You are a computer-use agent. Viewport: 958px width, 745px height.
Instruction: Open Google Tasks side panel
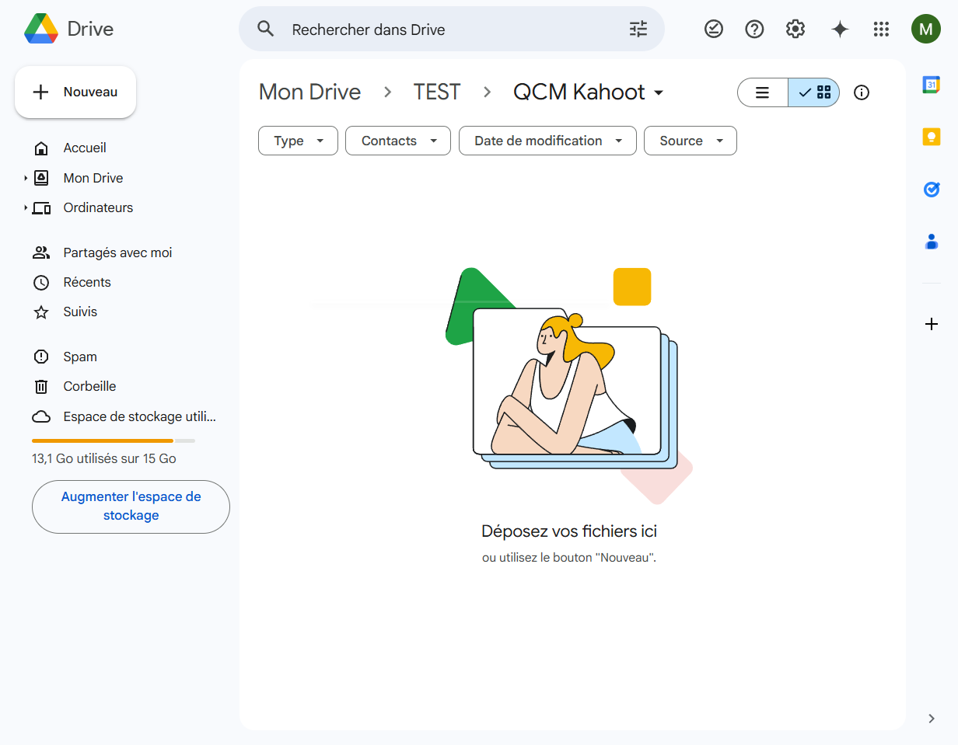pos(932,189)
